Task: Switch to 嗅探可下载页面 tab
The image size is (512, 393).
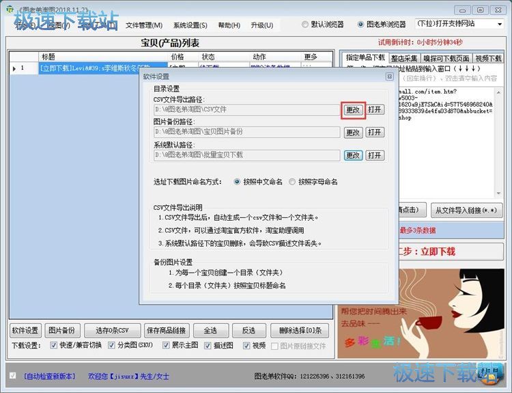Action: point(446,58)
